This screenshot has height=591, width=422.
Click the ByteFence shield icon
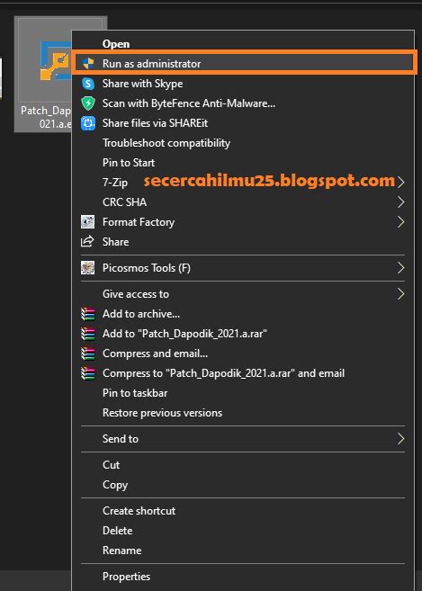click(x=88, y=103)
